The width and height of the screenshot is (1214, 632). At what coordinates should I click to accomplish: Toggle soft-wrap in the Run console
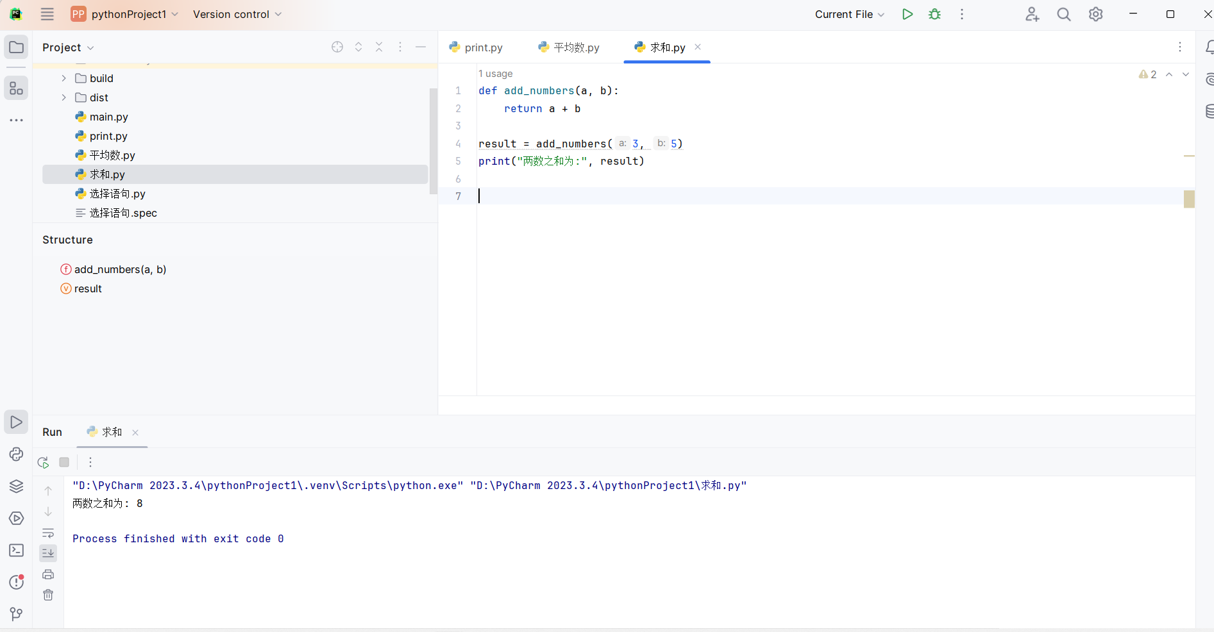[x=48, y=533]
